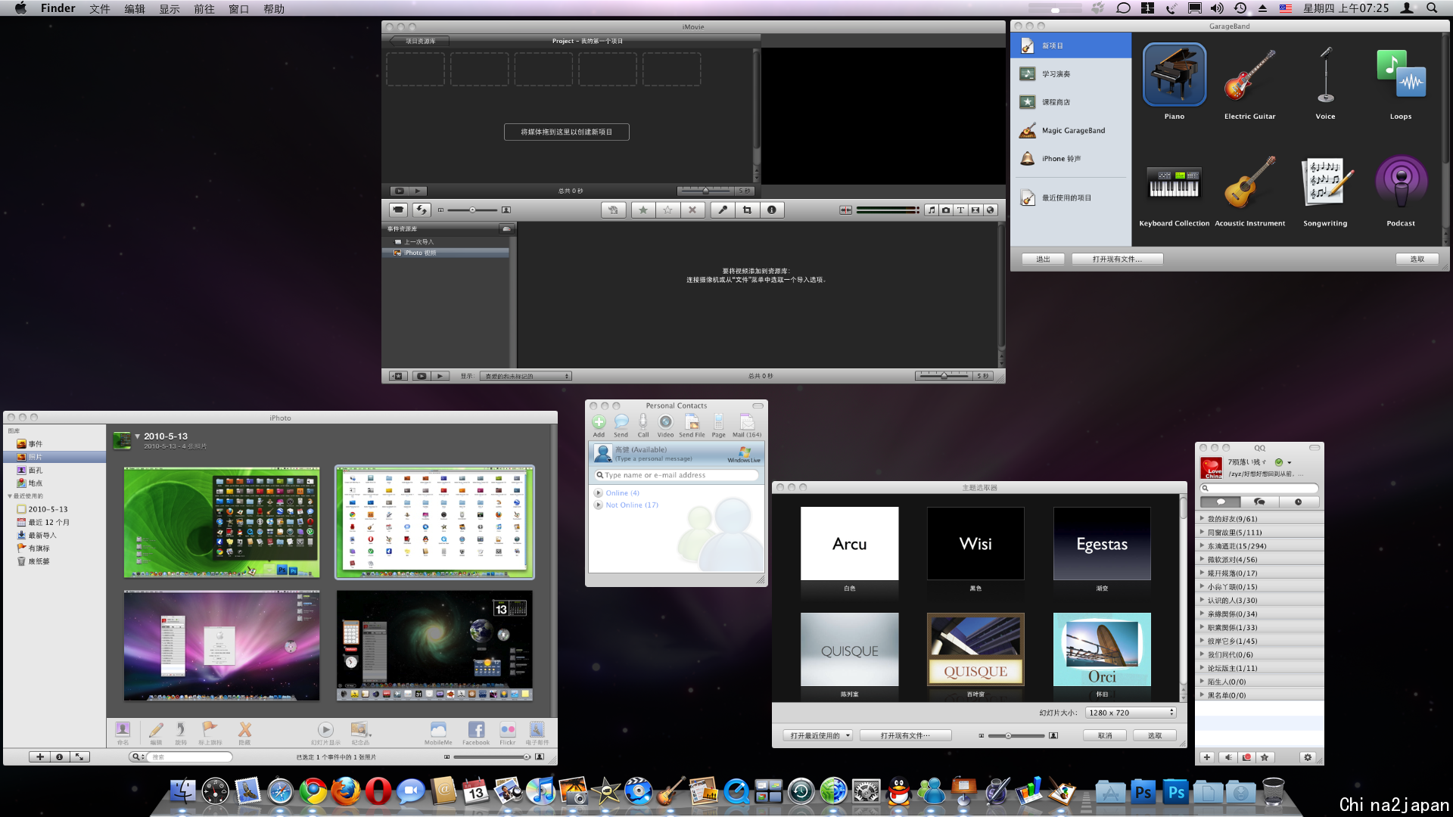Select 学习演奏 in GarageBand sidebar

[1071, 74]
